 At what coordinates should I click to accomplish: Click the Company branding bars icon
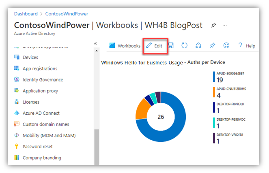pos(17,157)
